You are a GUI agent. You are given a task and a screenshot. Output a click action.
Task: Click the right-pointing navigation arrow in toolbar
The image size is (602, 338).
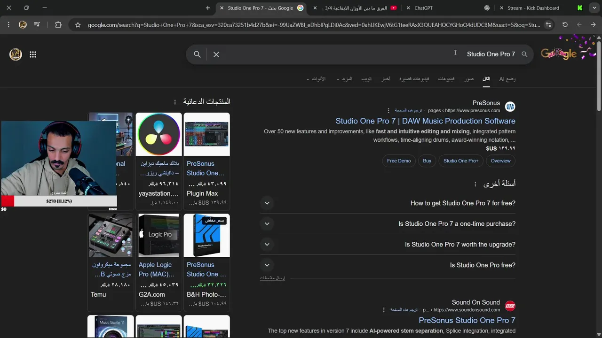coord(593,25)
